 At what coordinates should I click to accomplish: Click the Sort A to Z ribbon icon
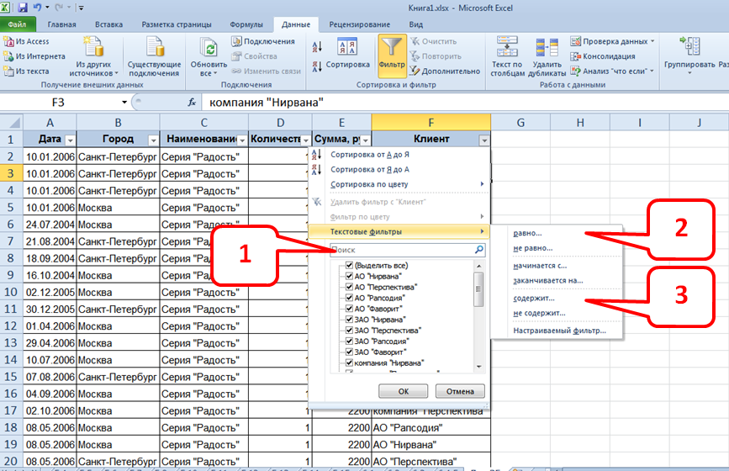tap(317, 47)
